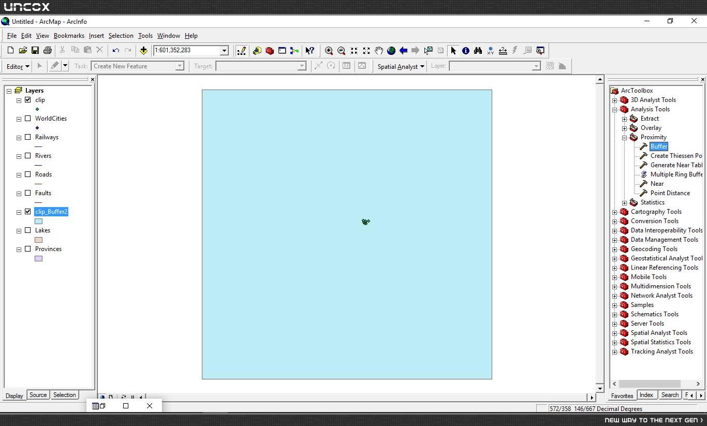Click the clip_Buffer2 light blue symbol swatch

[38, 221]
